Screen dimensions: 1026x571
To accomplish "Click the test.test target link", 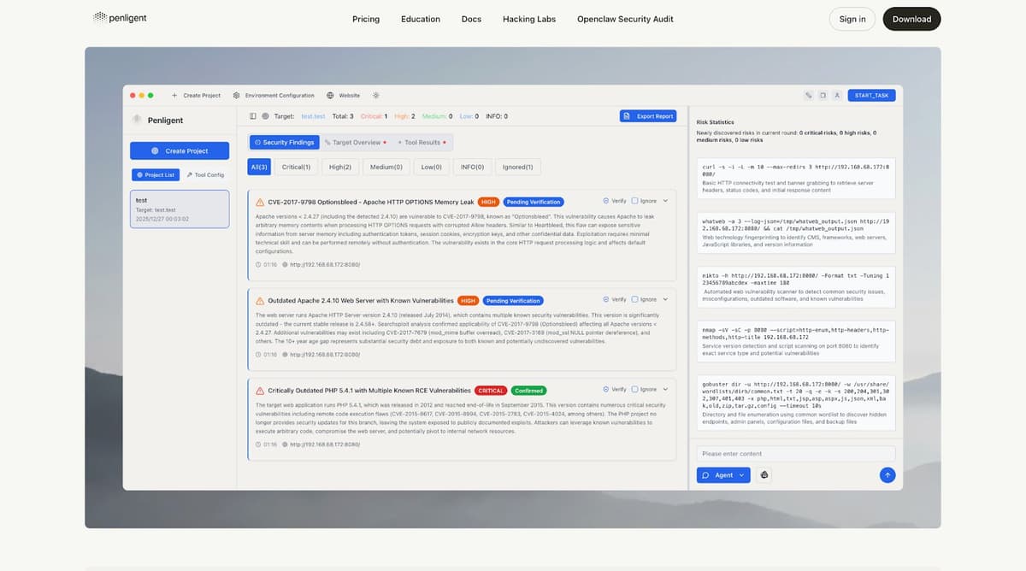I will [x=313, y=116].
